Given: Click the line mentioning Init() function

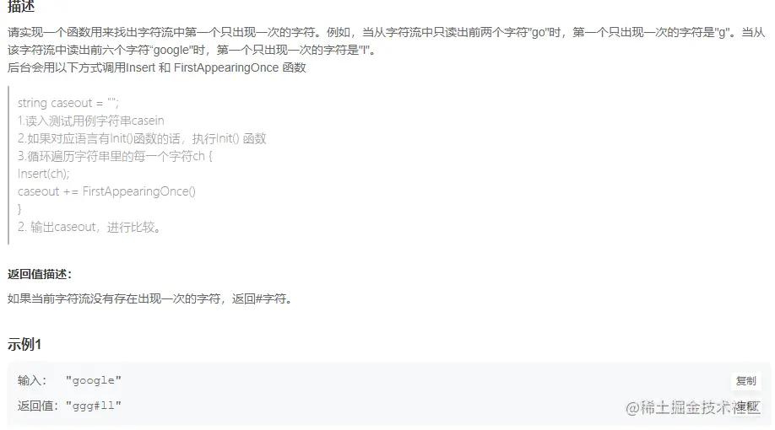Looking at the screenshot, I should 142,138.
